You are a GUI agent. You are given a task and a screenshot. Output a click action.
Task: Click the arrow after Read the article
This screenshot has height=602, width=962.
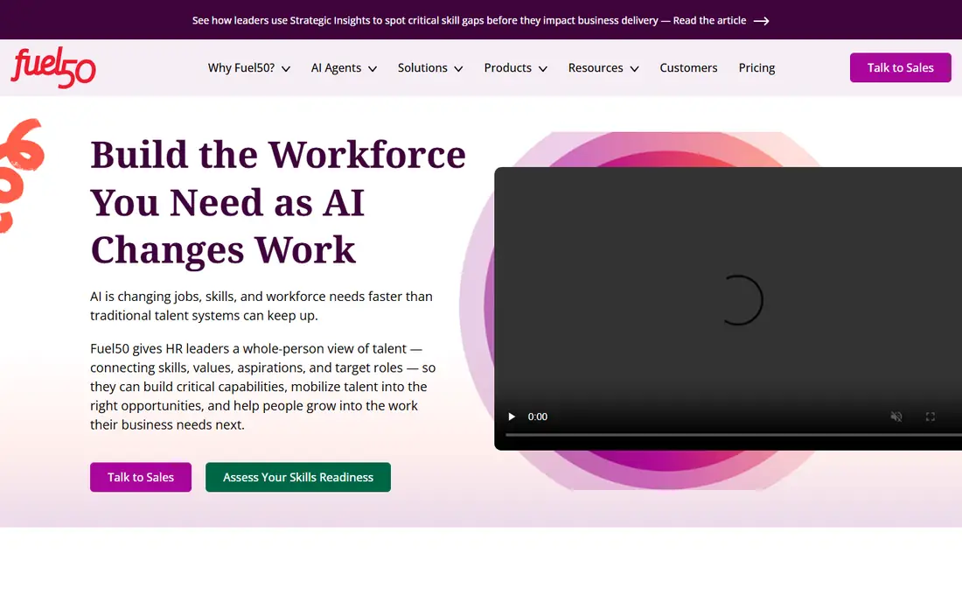point(762,21)
